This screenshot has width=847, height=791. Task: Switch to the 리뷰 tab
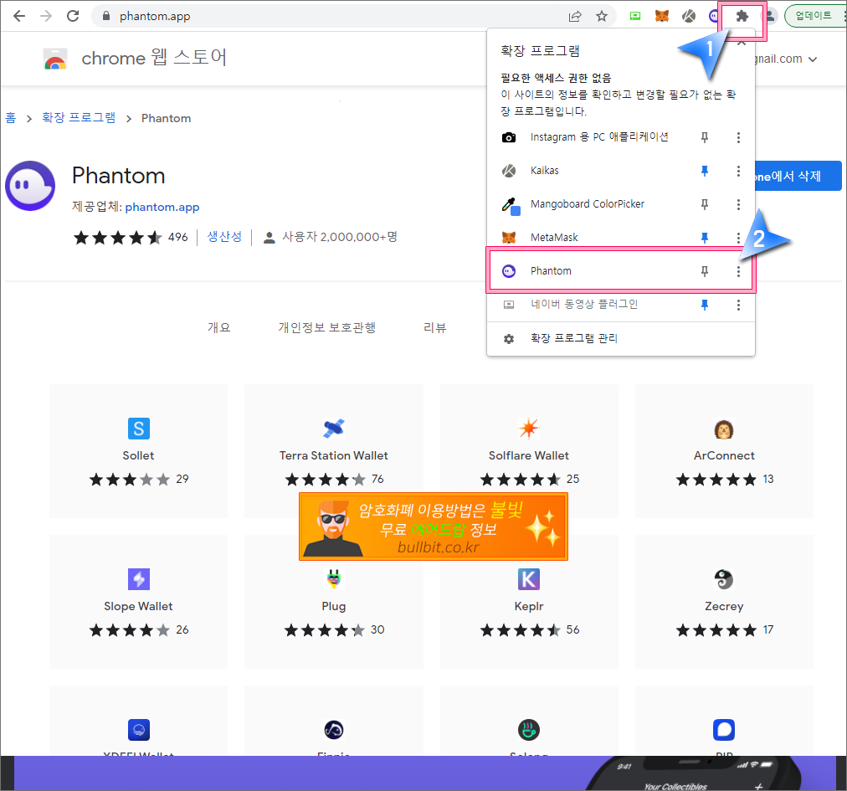point(435,327)
